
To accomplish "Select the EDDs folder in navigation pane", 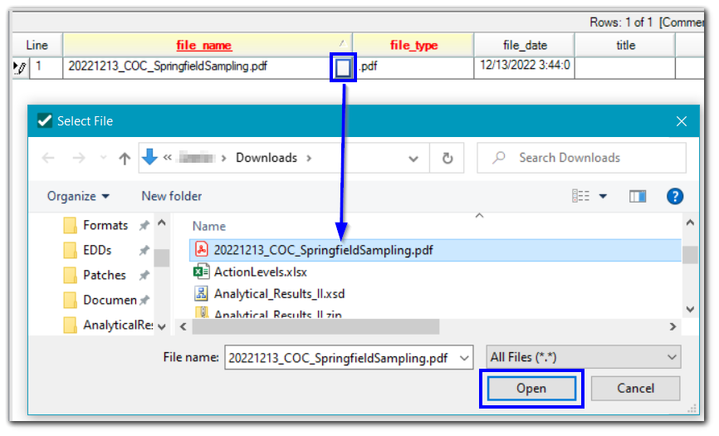I will [x=96, y=250].
